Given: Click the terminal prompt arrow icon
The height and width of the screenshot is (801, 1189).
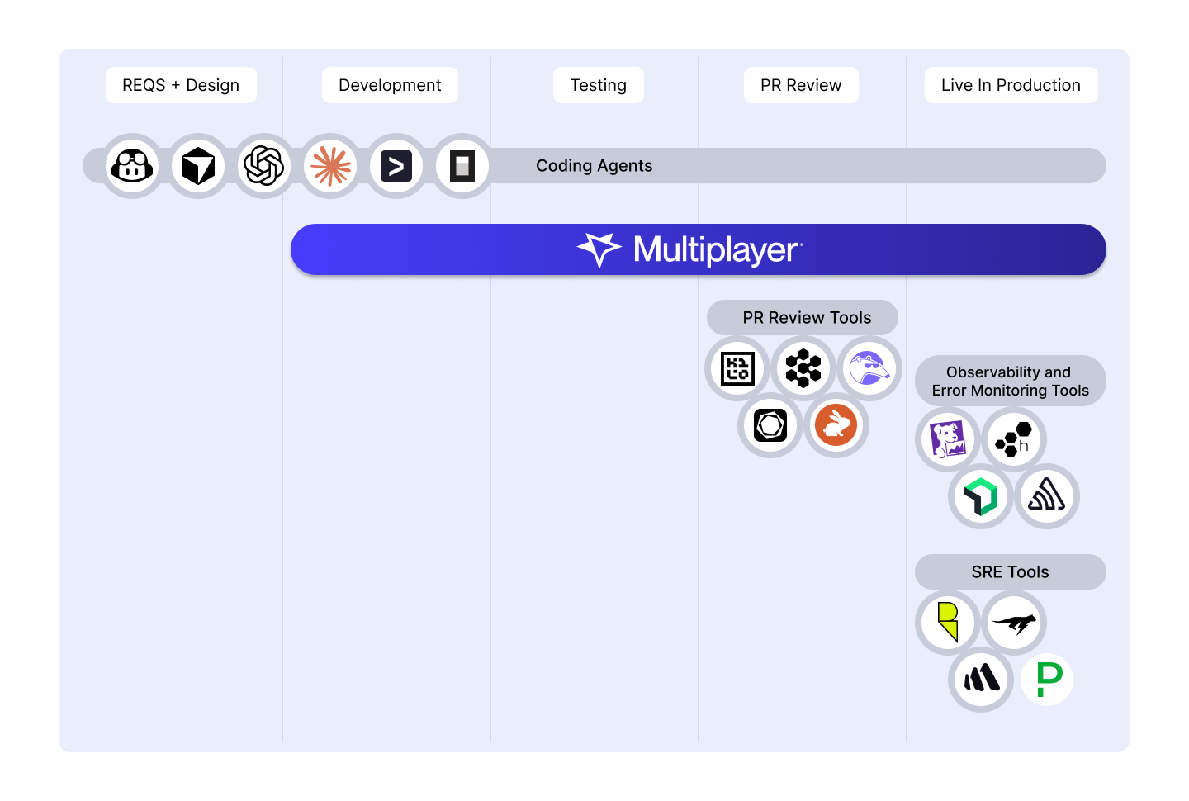Looking at the screenshot, I should pyautogui.click(x=396, y=166).
